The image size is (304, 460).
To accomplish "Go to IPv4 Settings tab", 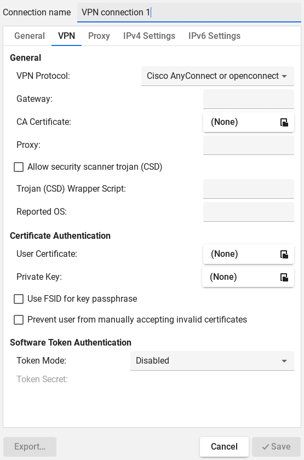I will pos(149,36).
